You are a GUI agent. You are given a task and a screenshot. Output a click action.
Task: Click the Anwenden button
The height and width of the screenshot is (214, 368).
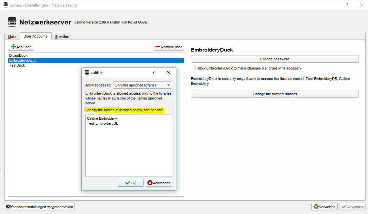click(353, 207)
